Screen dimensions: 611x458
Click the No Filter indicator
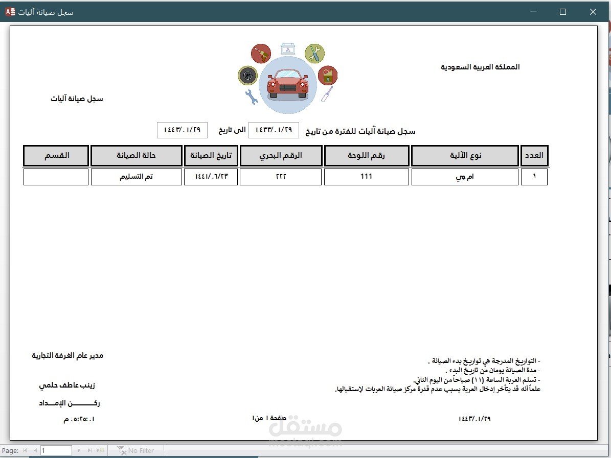tap(135, 450)
